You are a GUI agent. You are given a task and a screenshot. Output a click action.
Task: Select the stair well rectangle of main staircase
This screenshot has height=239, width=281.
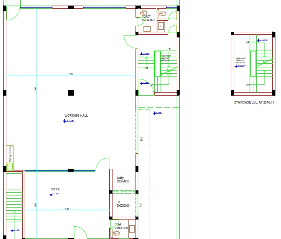coord(157,64)
